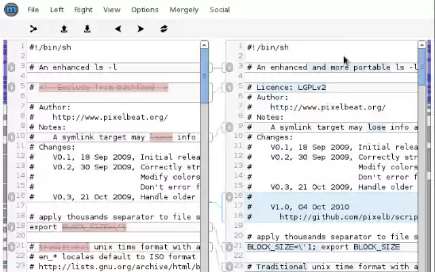Click the right pane scroll-up arrow
Viewport: 435px width, 272px height.
click(x=421, y=45)
